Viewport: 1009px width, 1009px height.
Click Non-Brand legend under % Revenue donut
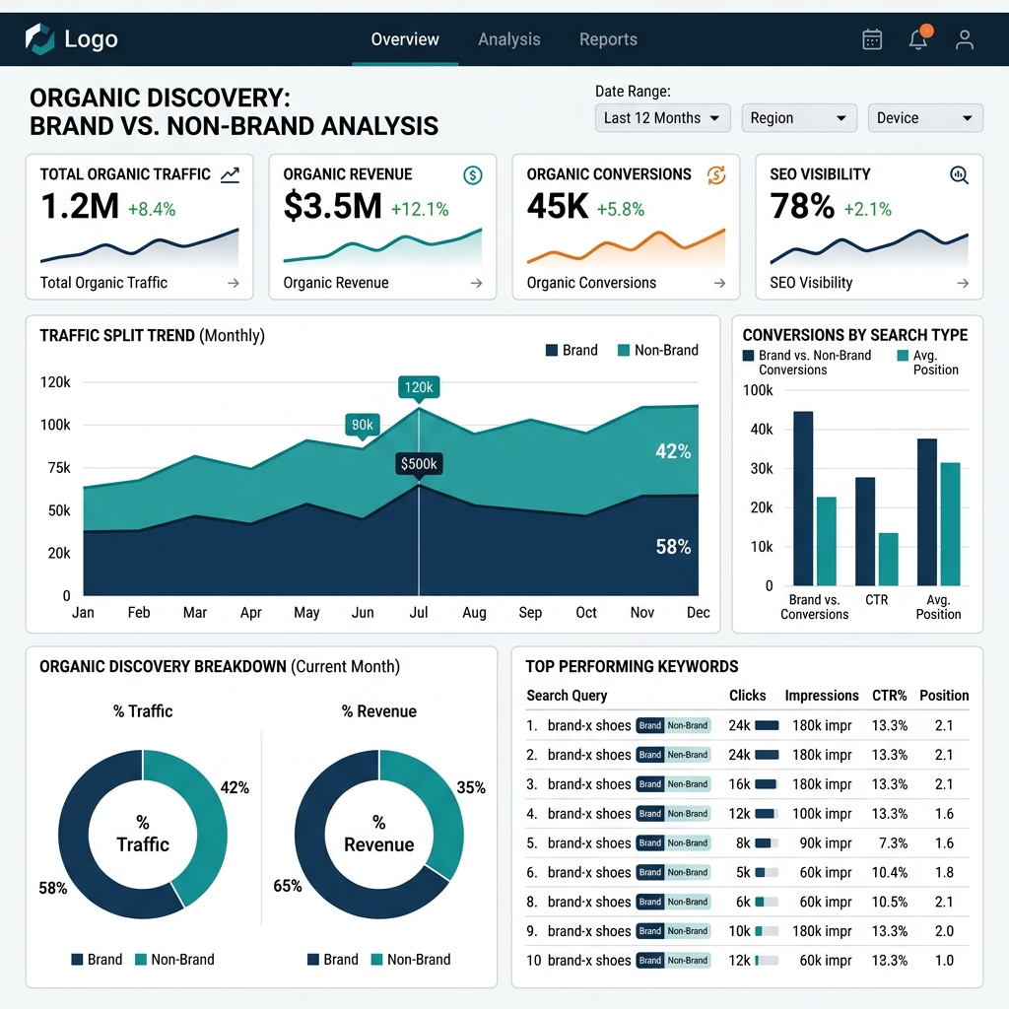click(x=411, y=960)
